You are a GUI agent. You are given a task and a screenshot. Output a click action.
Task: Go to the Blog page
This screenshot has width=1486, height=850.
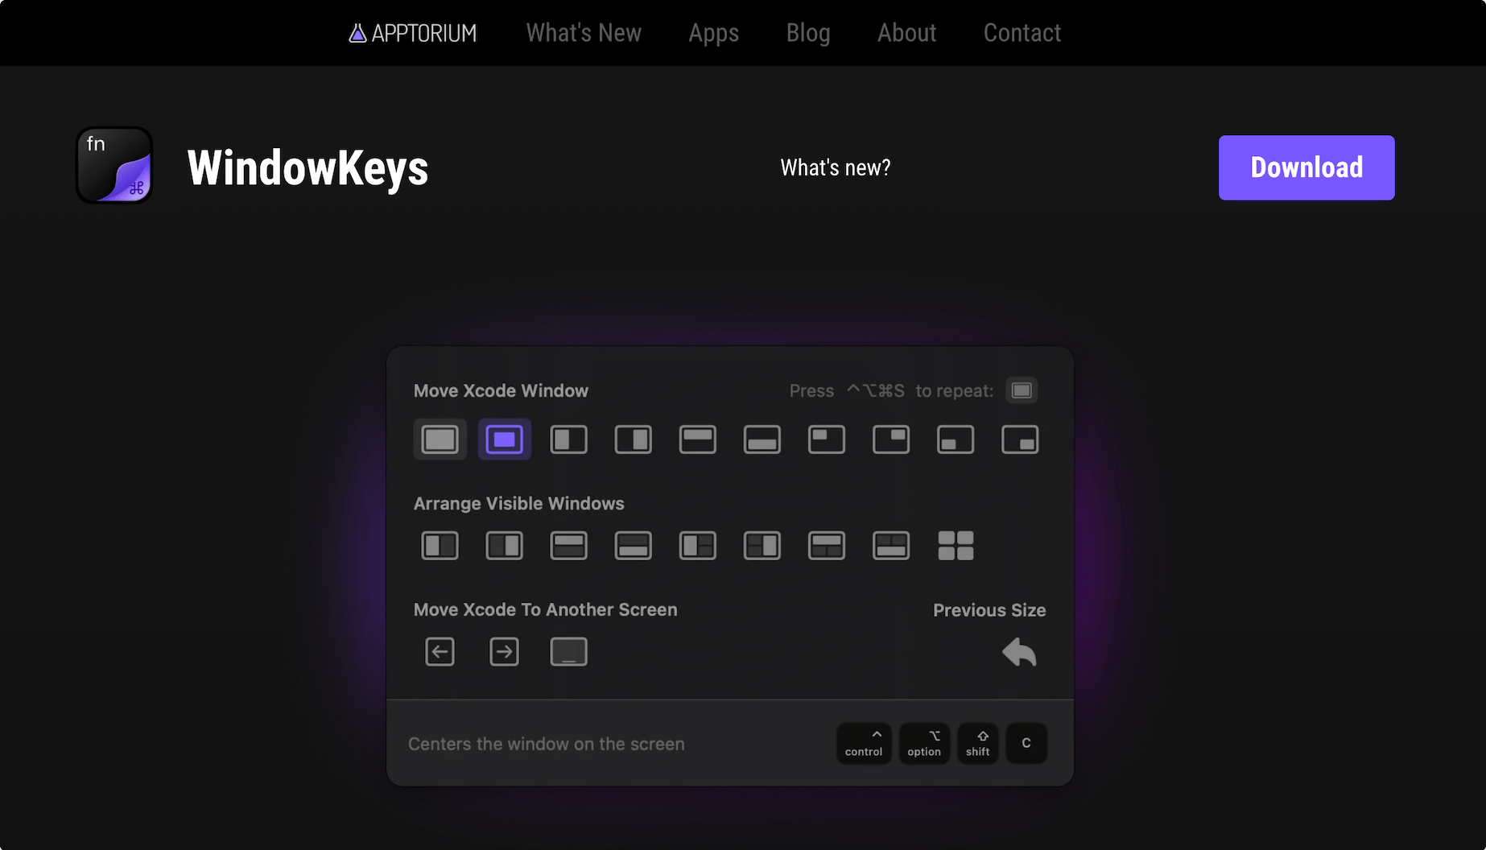pos(808,33)
